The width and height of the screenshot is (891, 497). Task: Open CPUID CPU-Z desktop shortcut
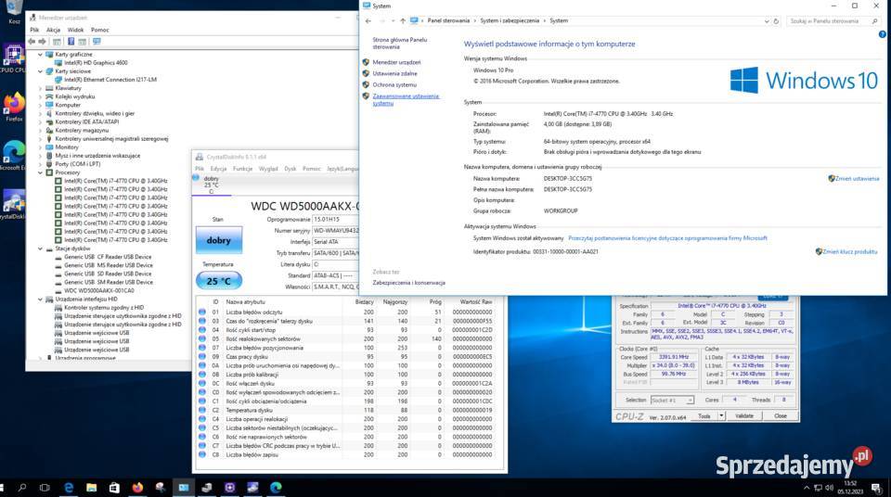[x=13, y=59]
